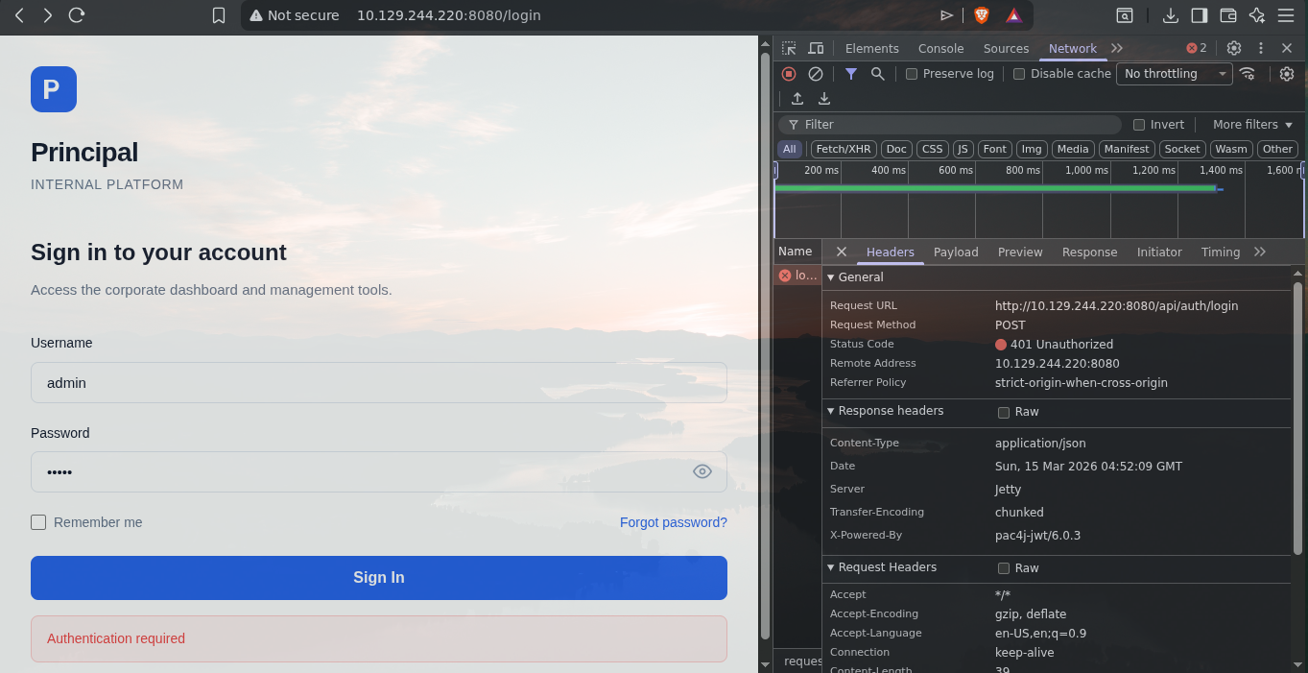This screenshot has height=673, width=1308.
Task: Check the Disable cache option
Action: pyautogui.click(x=1019, y=74)
